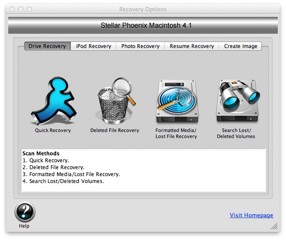Open the Photo Recovery tab
Image resolution: width=286 pixels, height=241 pixels.
140,46
